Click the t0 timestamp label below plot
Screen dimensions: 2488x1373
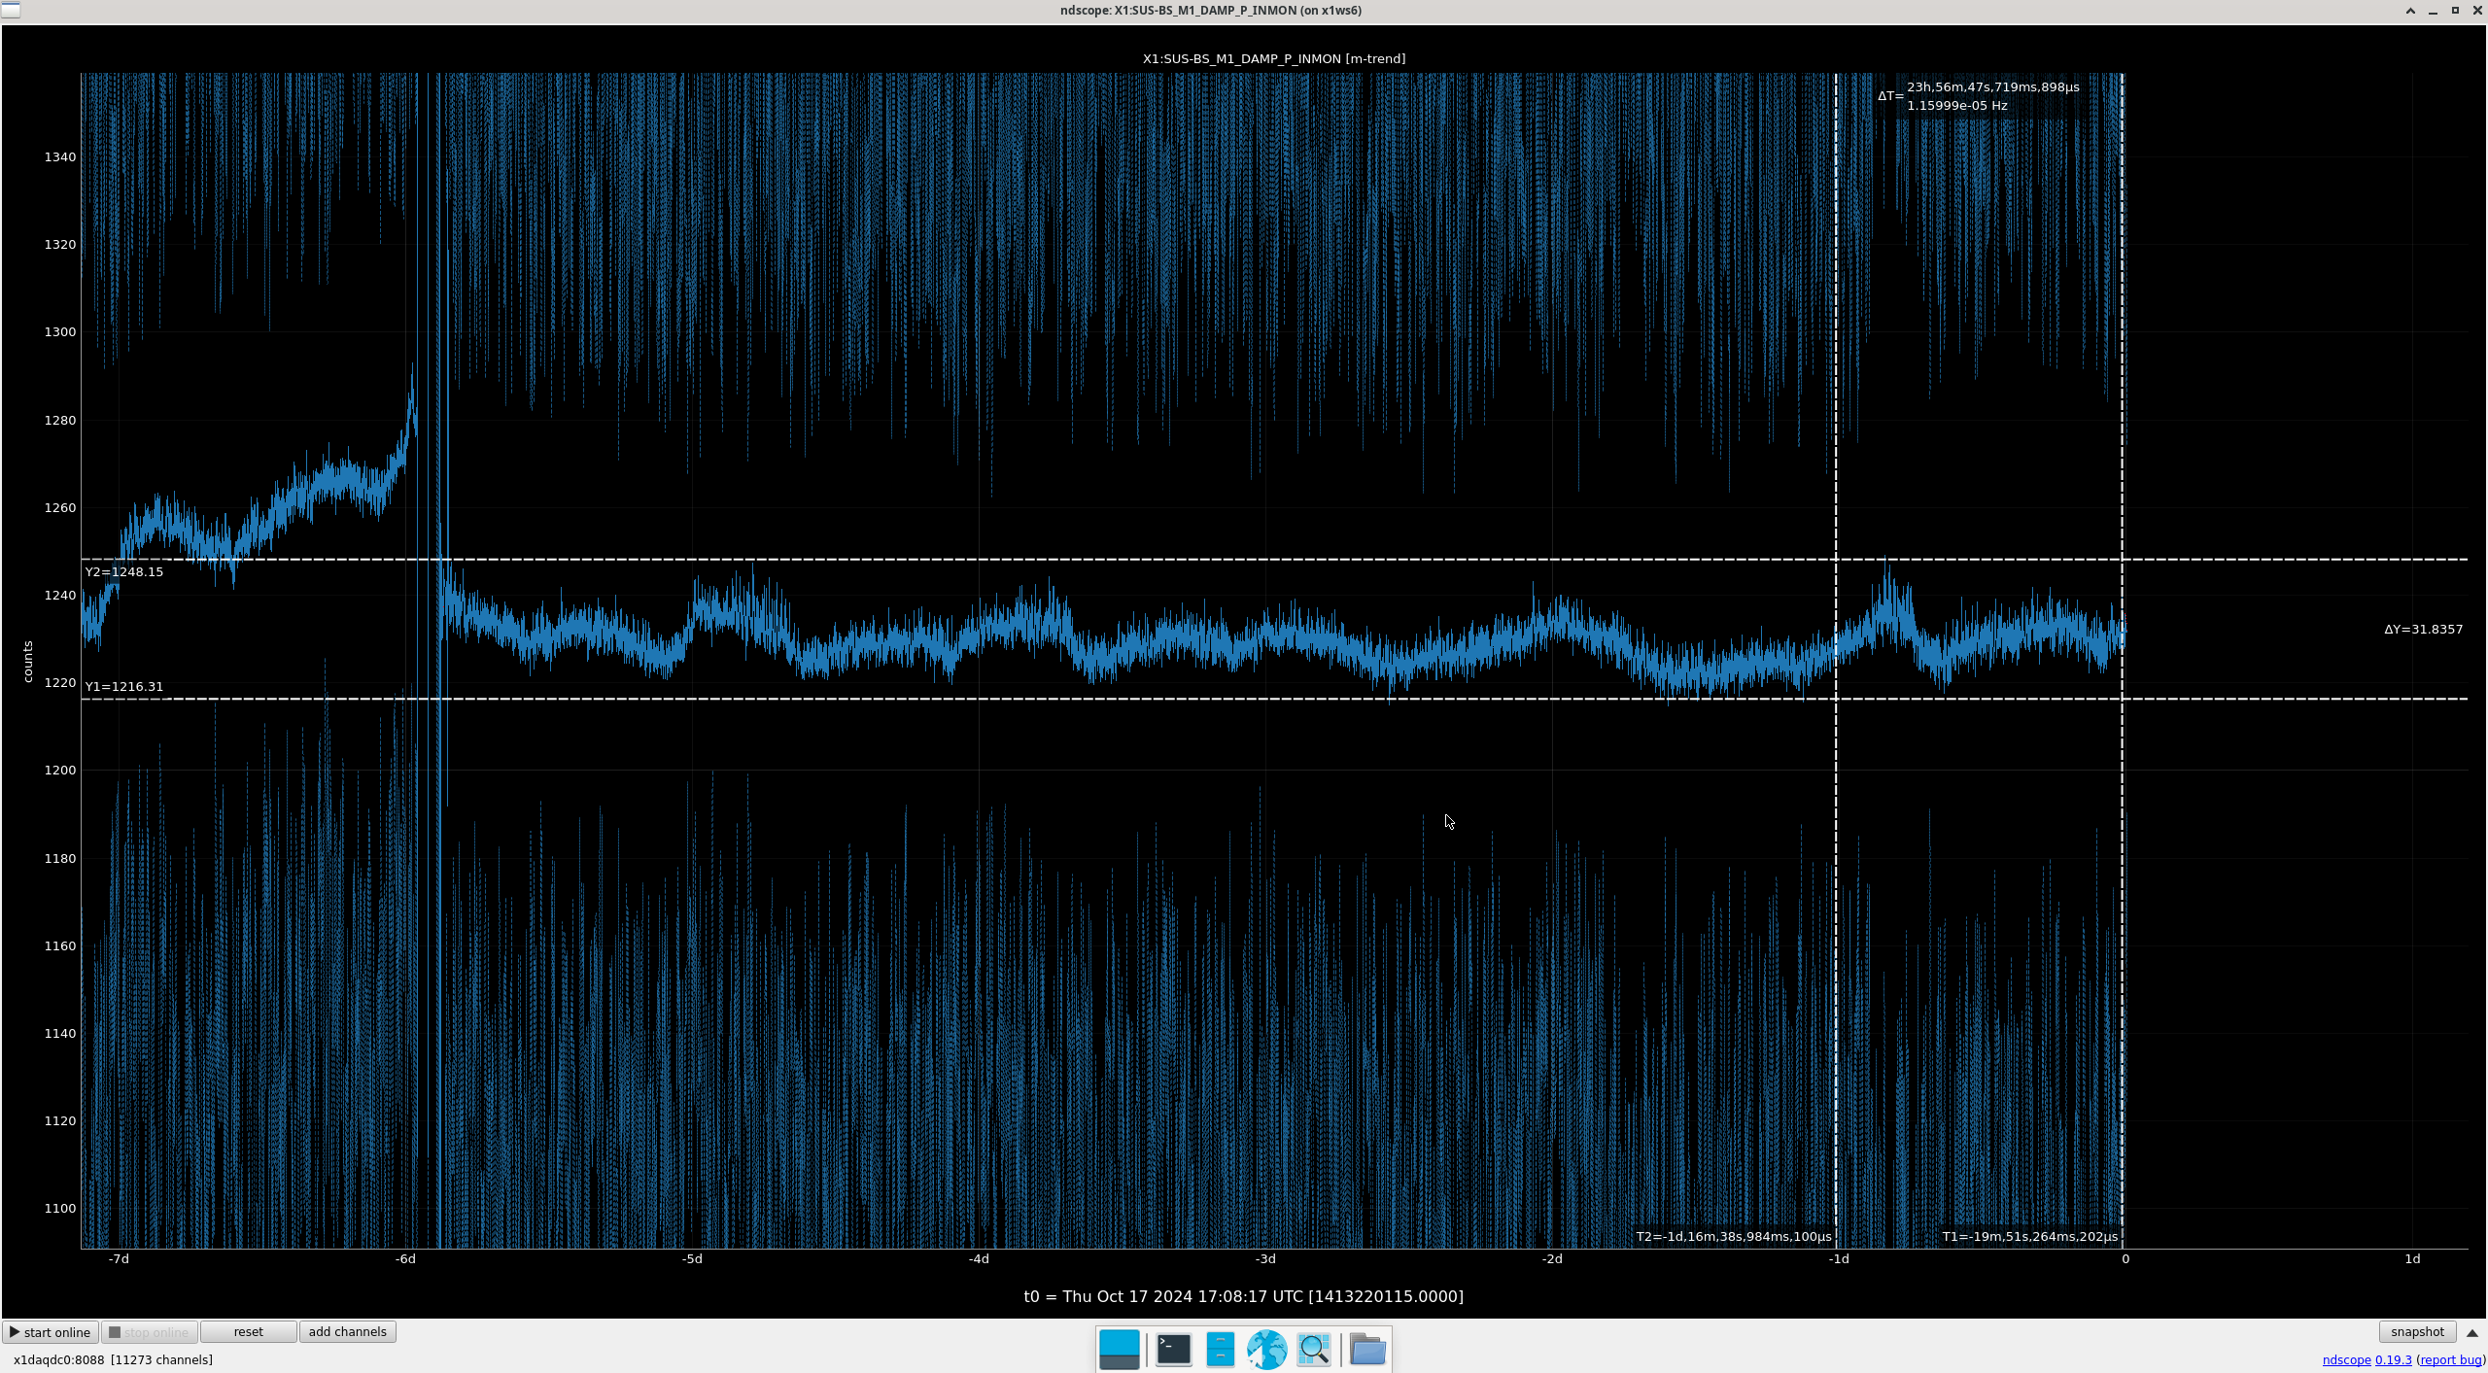coord(1243,1296)
